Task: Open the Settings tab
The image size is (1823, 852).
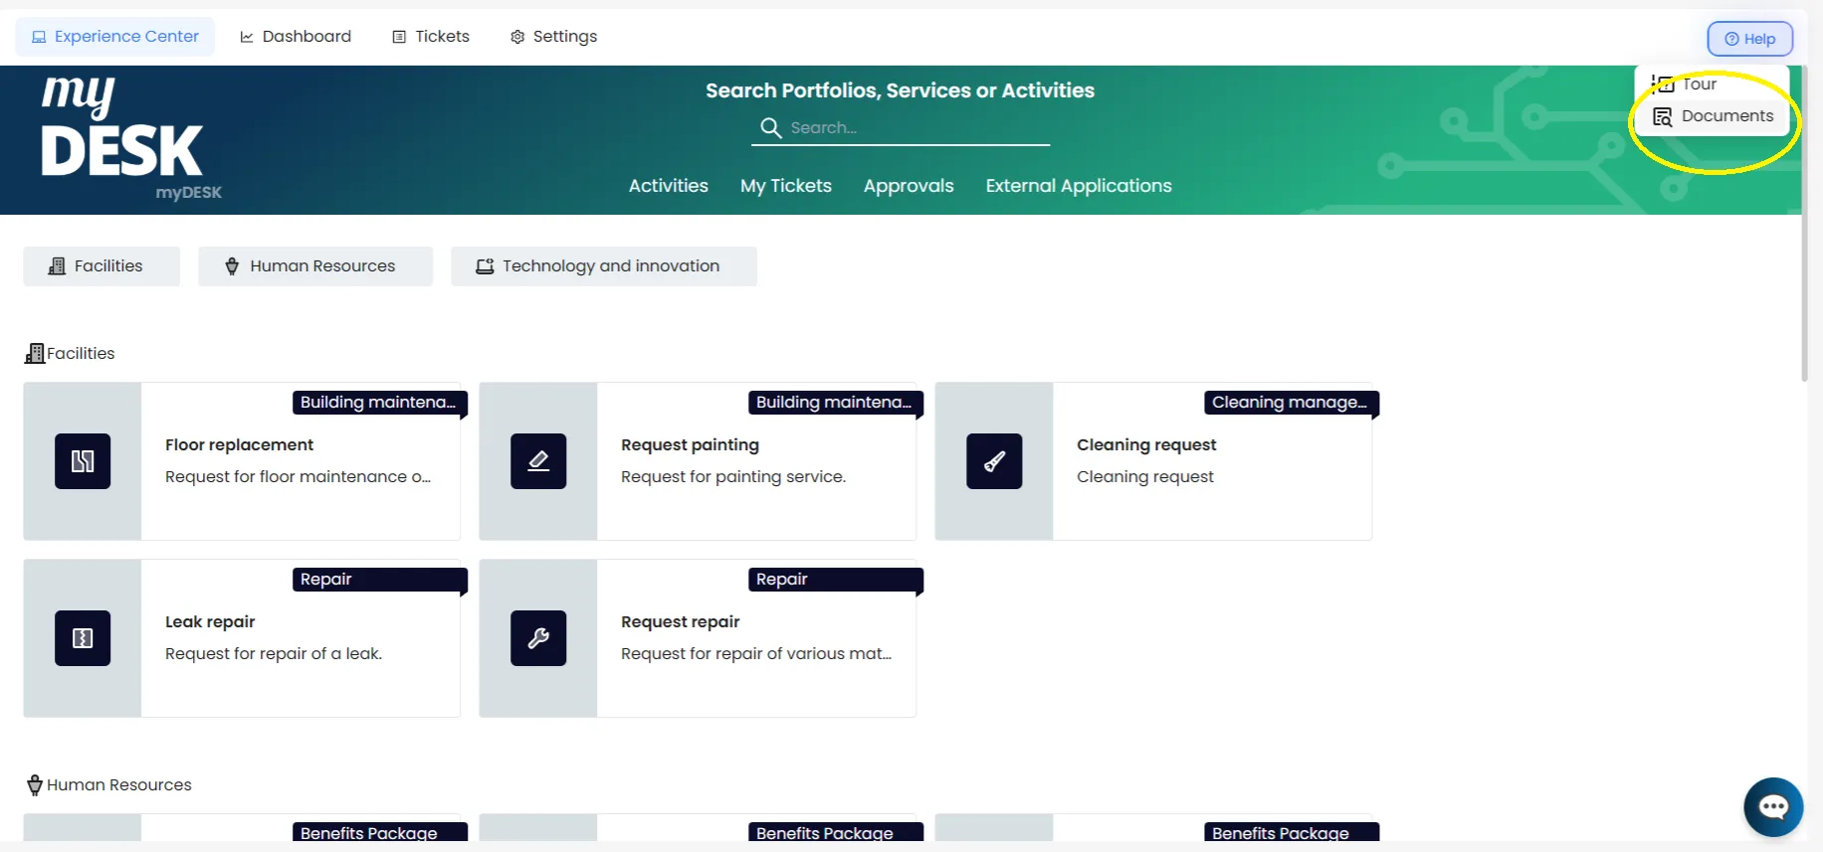Action: coord(554,37)
